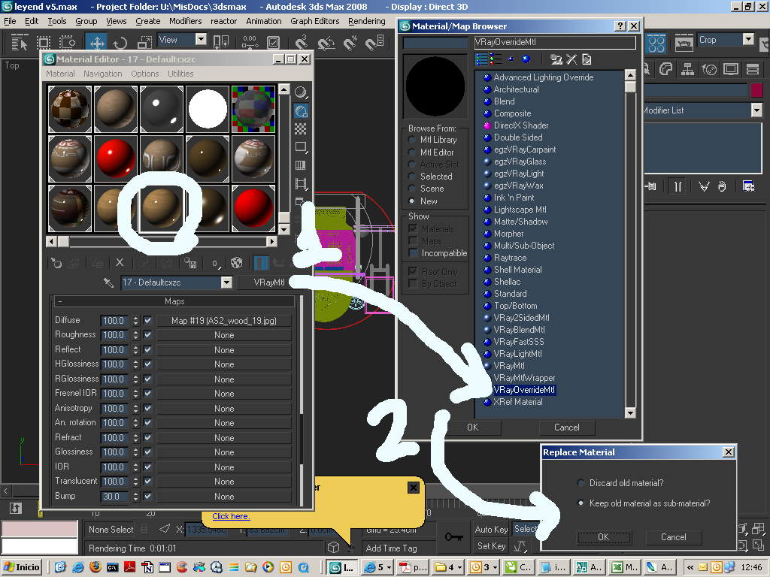Select New radio button under Browse From

[411, 201]
